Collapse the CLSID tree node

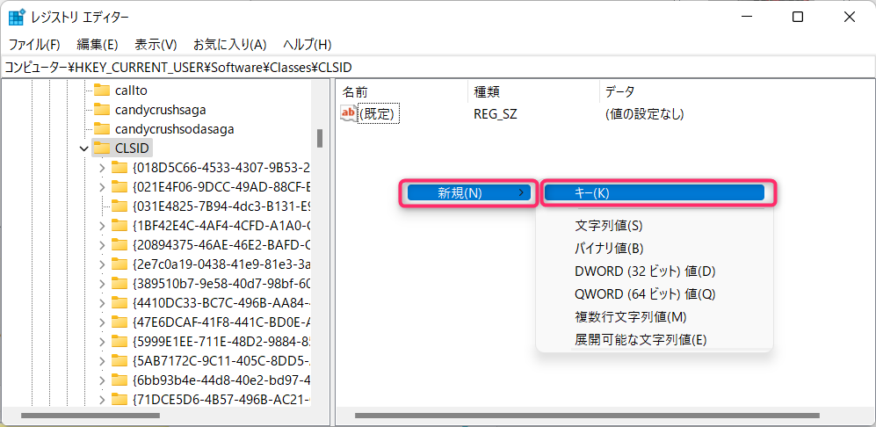[83, 148]
